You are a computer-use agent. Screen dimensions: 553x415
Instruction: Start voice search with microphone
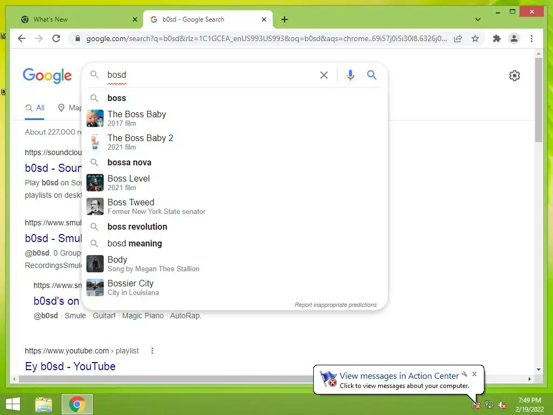point(350,75)
